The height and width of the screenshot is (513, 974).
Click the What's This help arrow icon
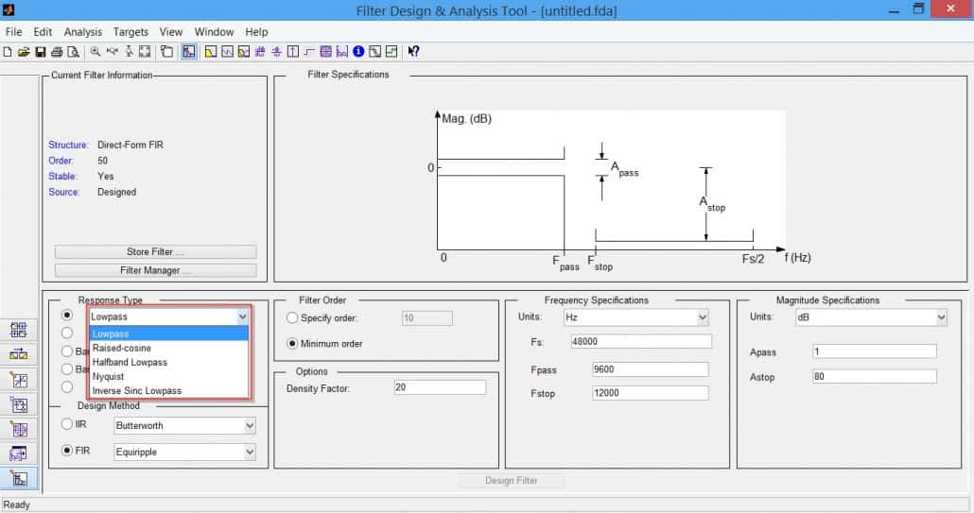coord(413,52)
